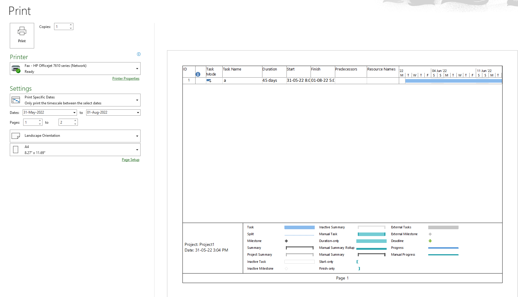The width and height of the screenshot is (518, 297).
Task: Increase the Pages from value
Action: [x=40, y=121]
